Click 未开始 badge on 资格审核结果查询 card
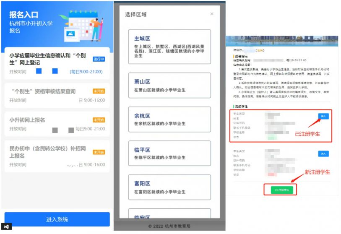 [99, 91]
